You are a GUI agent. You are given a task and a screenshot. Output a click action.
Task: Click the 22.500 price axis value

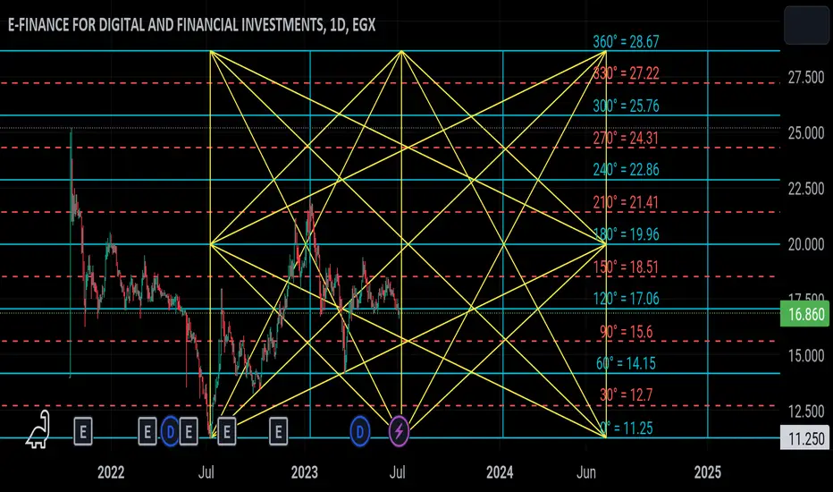pos(806,189)
